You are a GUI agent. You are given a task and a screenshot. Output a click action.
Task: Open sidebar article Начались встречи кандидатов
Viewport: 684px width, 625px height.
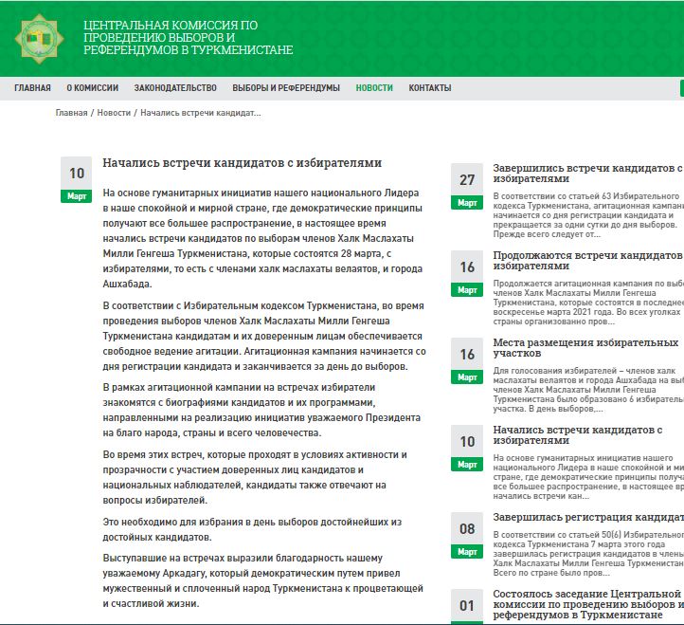(578, 435)
